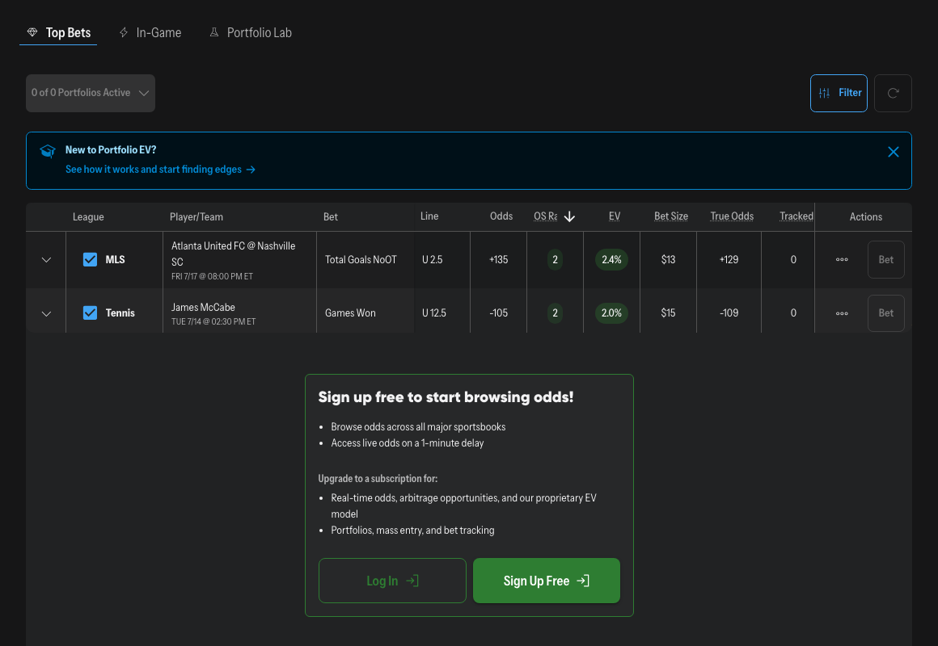Sort by the EV column header
Screen dimensions: 938x646
(615, 216)
